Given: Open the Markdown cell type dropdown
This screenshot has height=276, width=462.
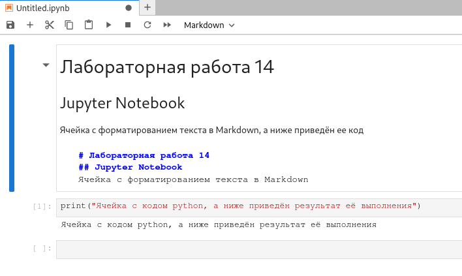Looking at the screenshot, I should [209, 25].
